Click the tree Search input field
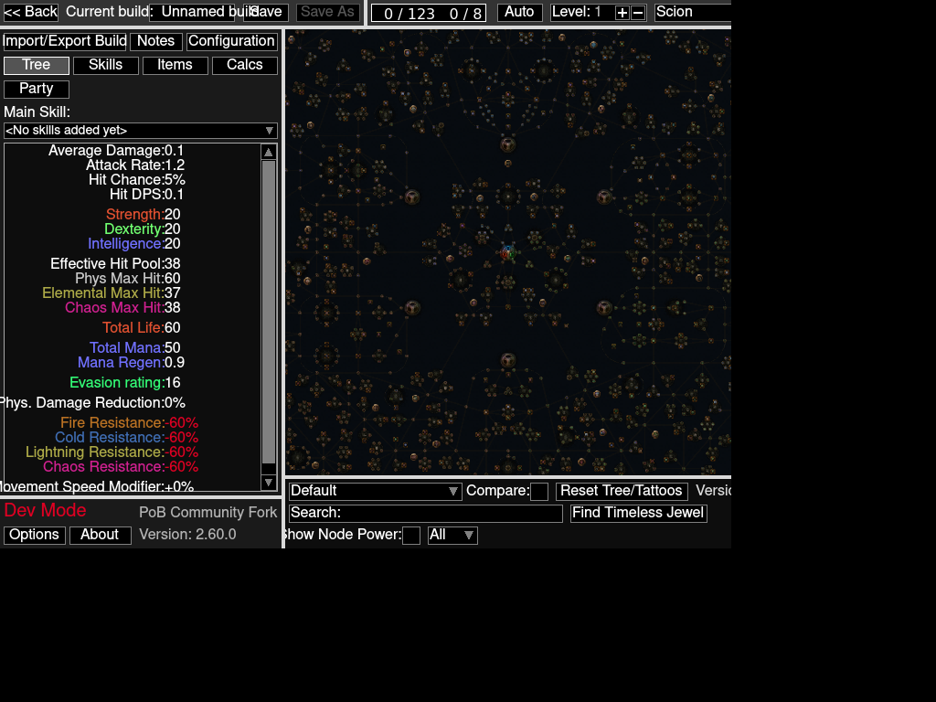Viewport: 936px width, 702px height. point(426,514)
